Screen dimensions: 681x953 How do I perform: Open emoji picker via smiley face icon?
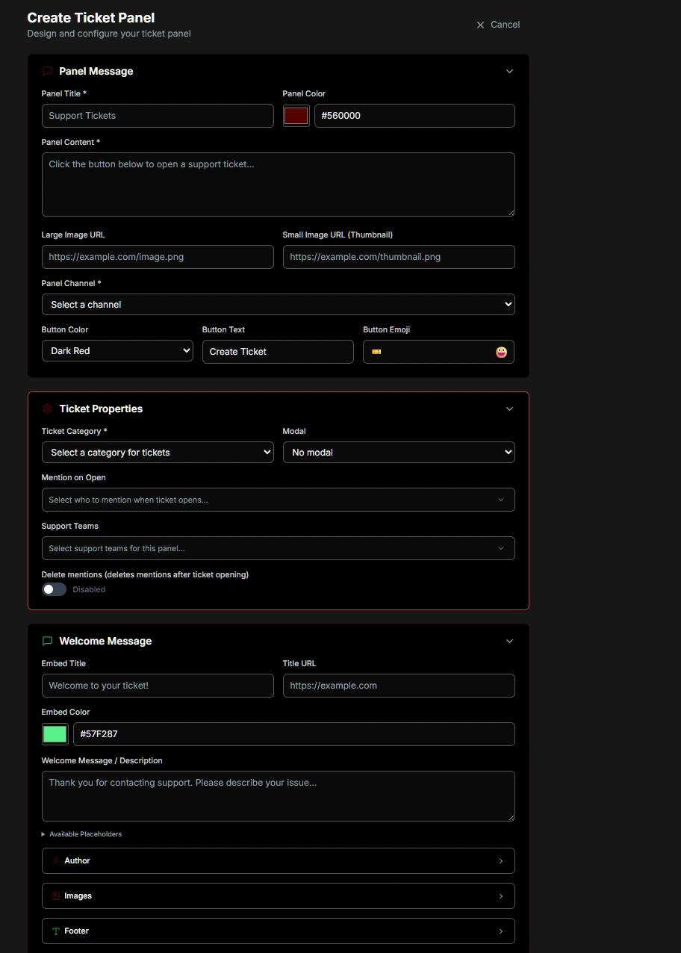[x=501, y=352]
